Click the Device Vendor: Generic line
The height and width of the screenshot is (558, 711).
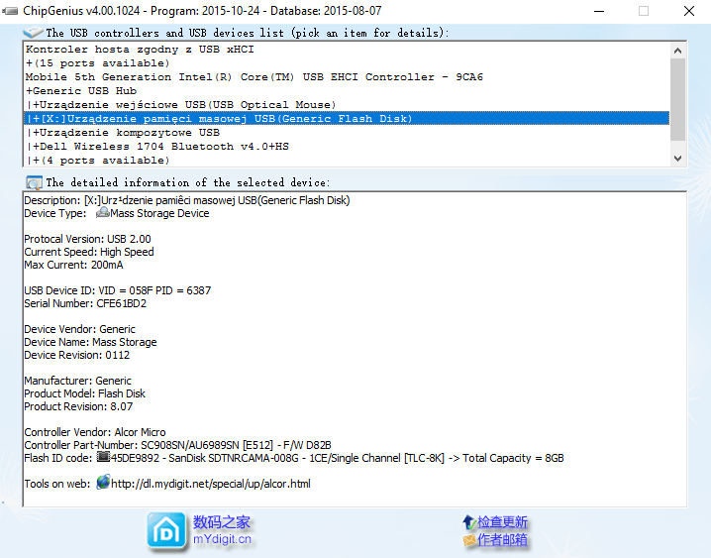[79, 329]
